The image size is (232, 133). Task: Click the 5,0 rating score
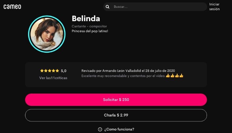tap(64, 71)
